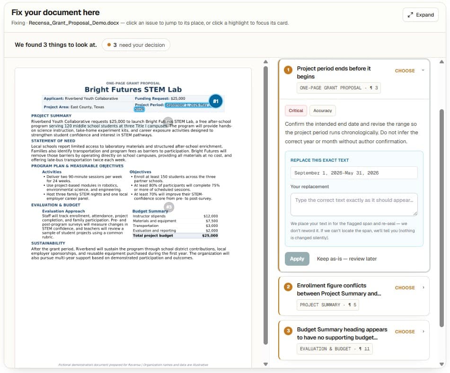Click the 'Enrollment figure conflicts' issue title
The height and width of the screenshot is (373, 450).
339,289
